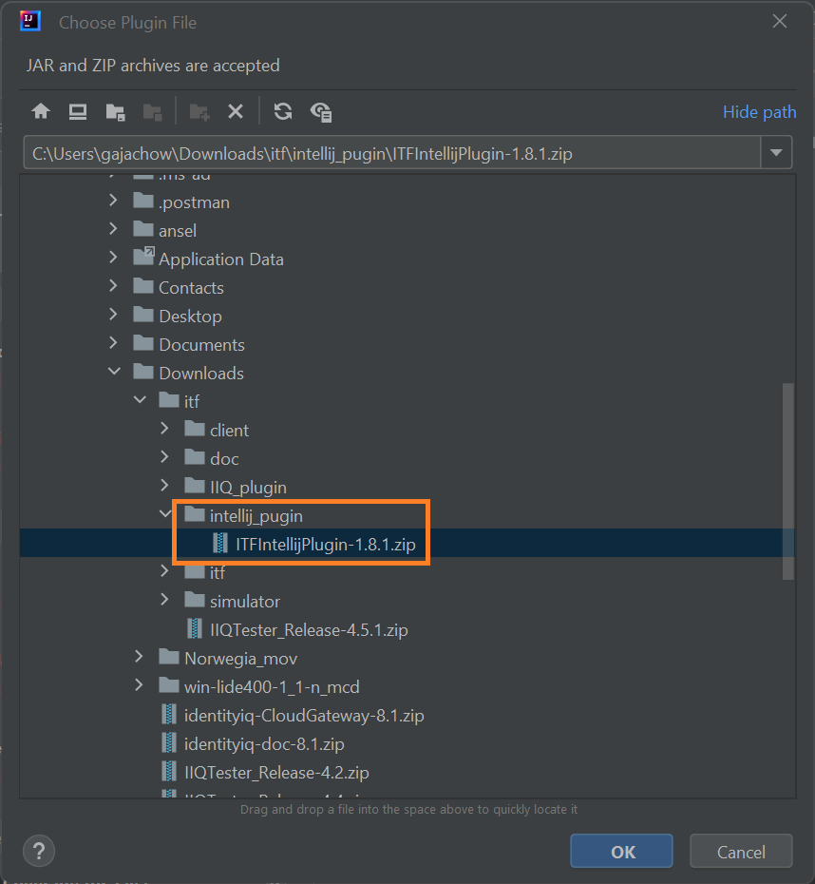Select the client folder row

[x=407, y=431]
